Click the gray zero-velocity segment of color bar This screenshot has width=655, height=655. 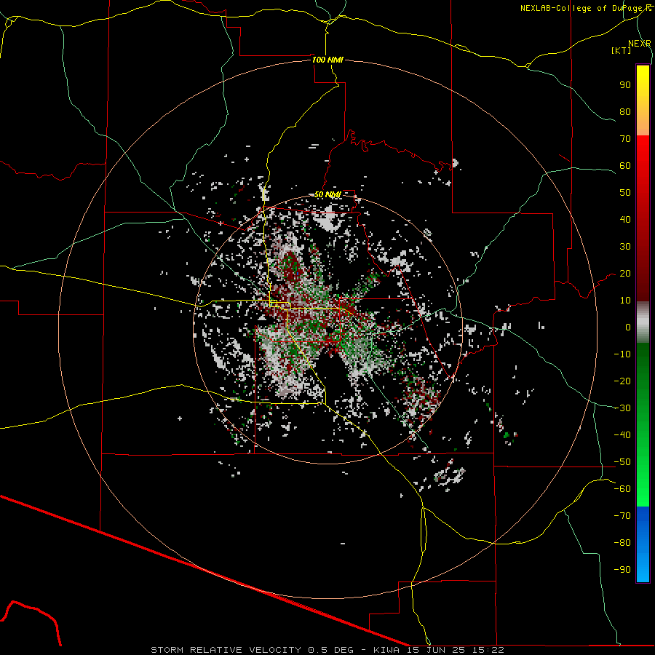[643, 322]
